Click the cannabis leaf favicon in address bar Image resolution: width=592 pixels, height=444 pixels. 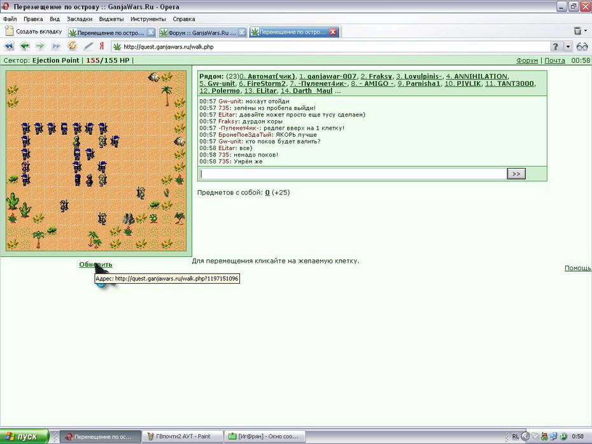pos(117,47)
